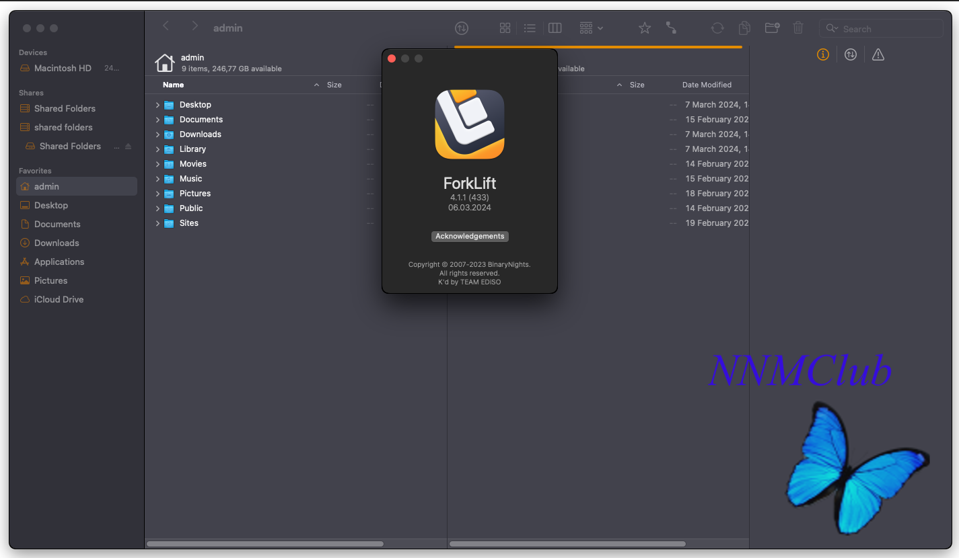959x558 pixels.
Task: Switch to list view
Action: pyautogui.click(x=530, y=28)
